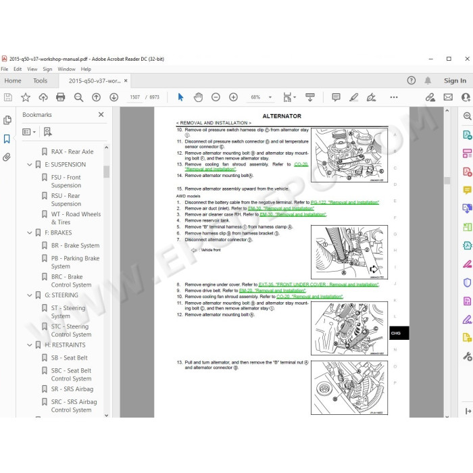Follow the EXT-35 Front Under Cover link
The width and height of the screenshot is (473, 473).
tap(318, 284)
